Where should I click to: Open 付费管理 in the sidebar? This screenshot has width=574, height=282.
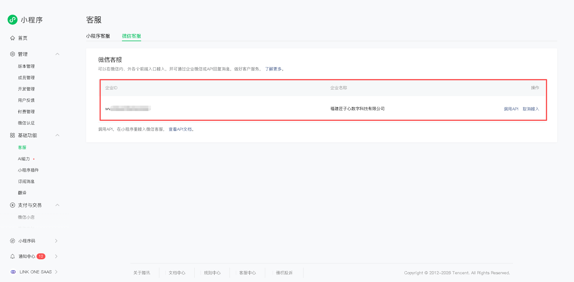[x=26, y=112]
